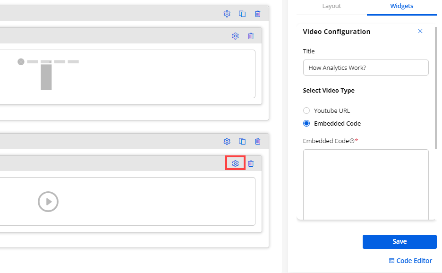Click the highlighted video widget settings gear
Screen dimensions: 442x273
[235, 163]
